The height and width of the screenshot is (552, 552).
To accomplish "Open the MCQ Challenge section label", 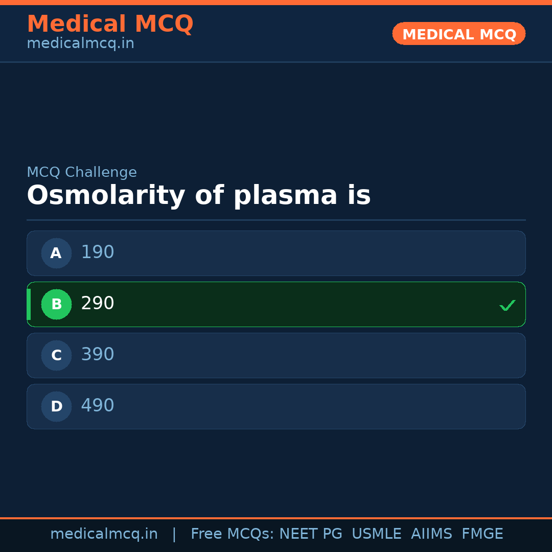I will tap(82, 172).
